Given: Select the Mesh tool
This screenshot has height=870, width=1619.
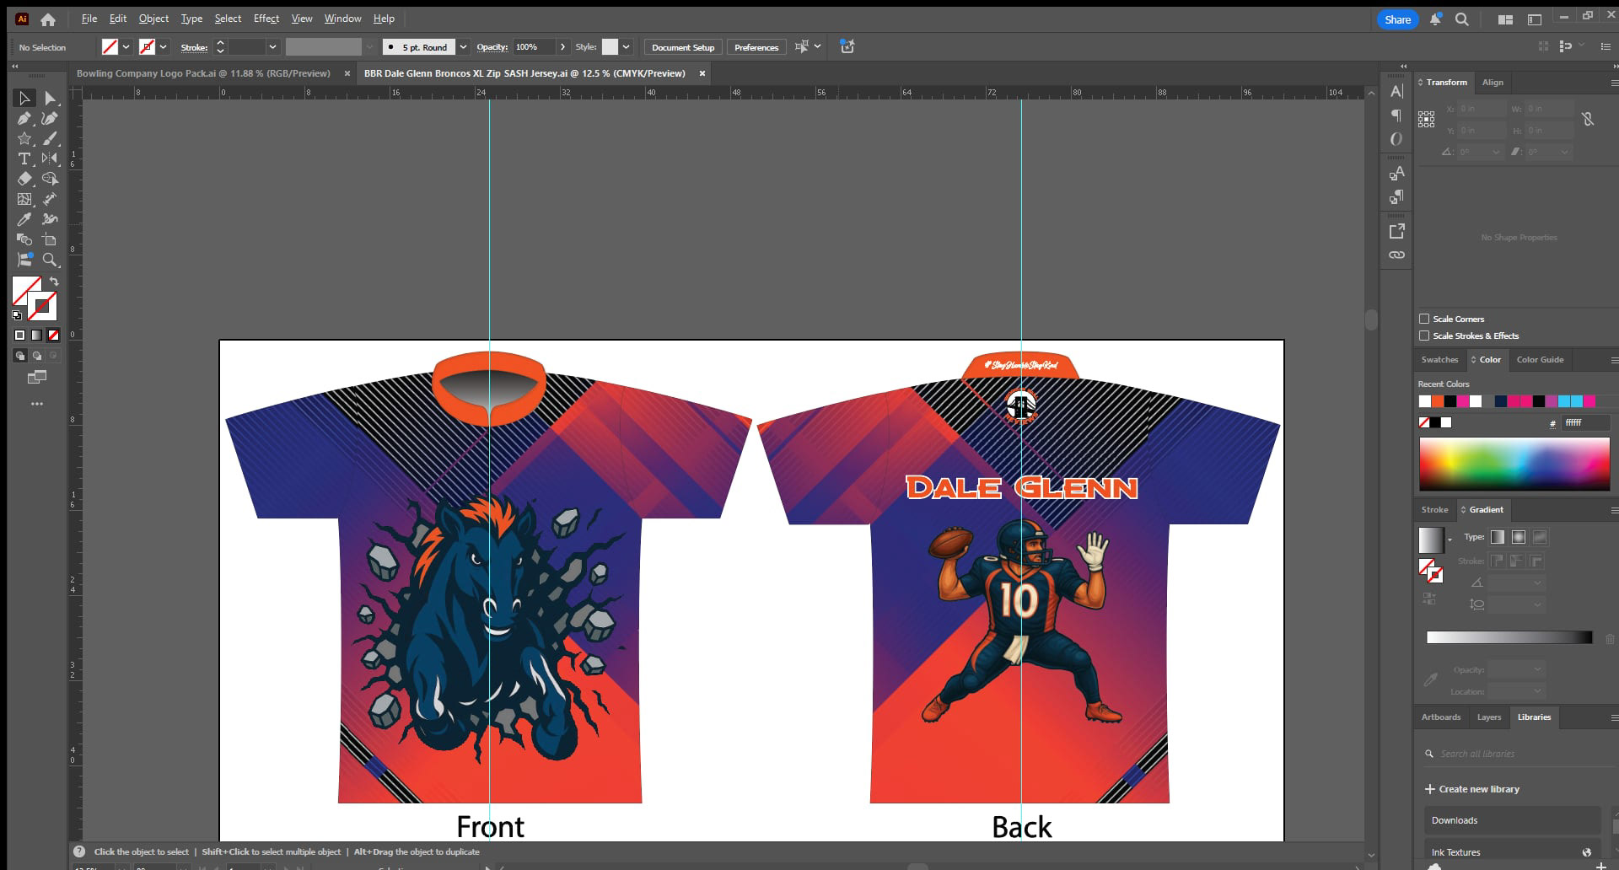Looking at the screenshot, I should click(x=24, y=199).
